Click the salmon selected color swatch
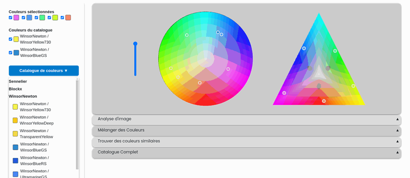The height and width of the screenshot is (178, 410). point(68,18)
